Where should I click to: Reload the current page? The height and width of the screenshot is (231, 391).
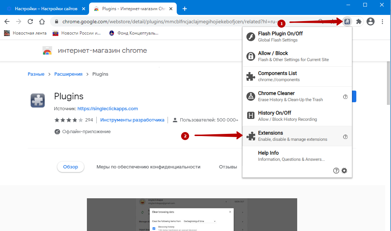[x=30, y=22]
